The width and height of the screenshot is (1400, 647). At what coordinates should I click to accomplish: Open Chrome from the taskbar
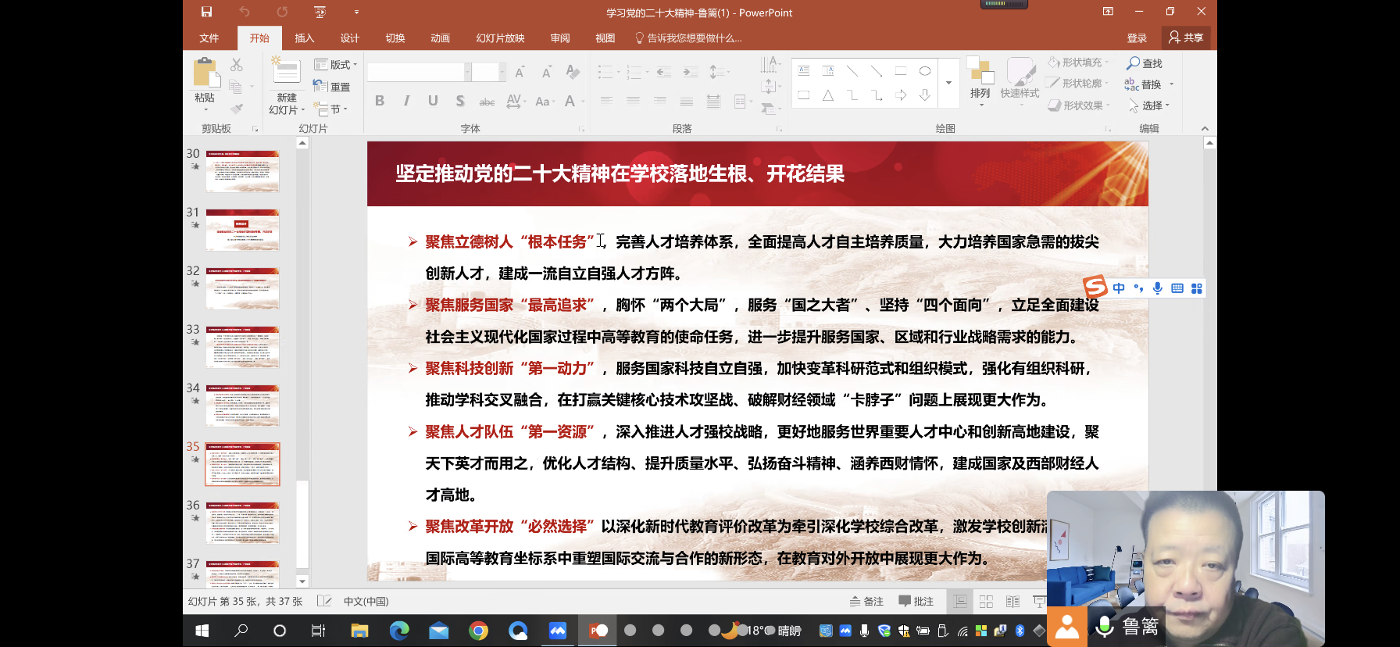[478, 631]
